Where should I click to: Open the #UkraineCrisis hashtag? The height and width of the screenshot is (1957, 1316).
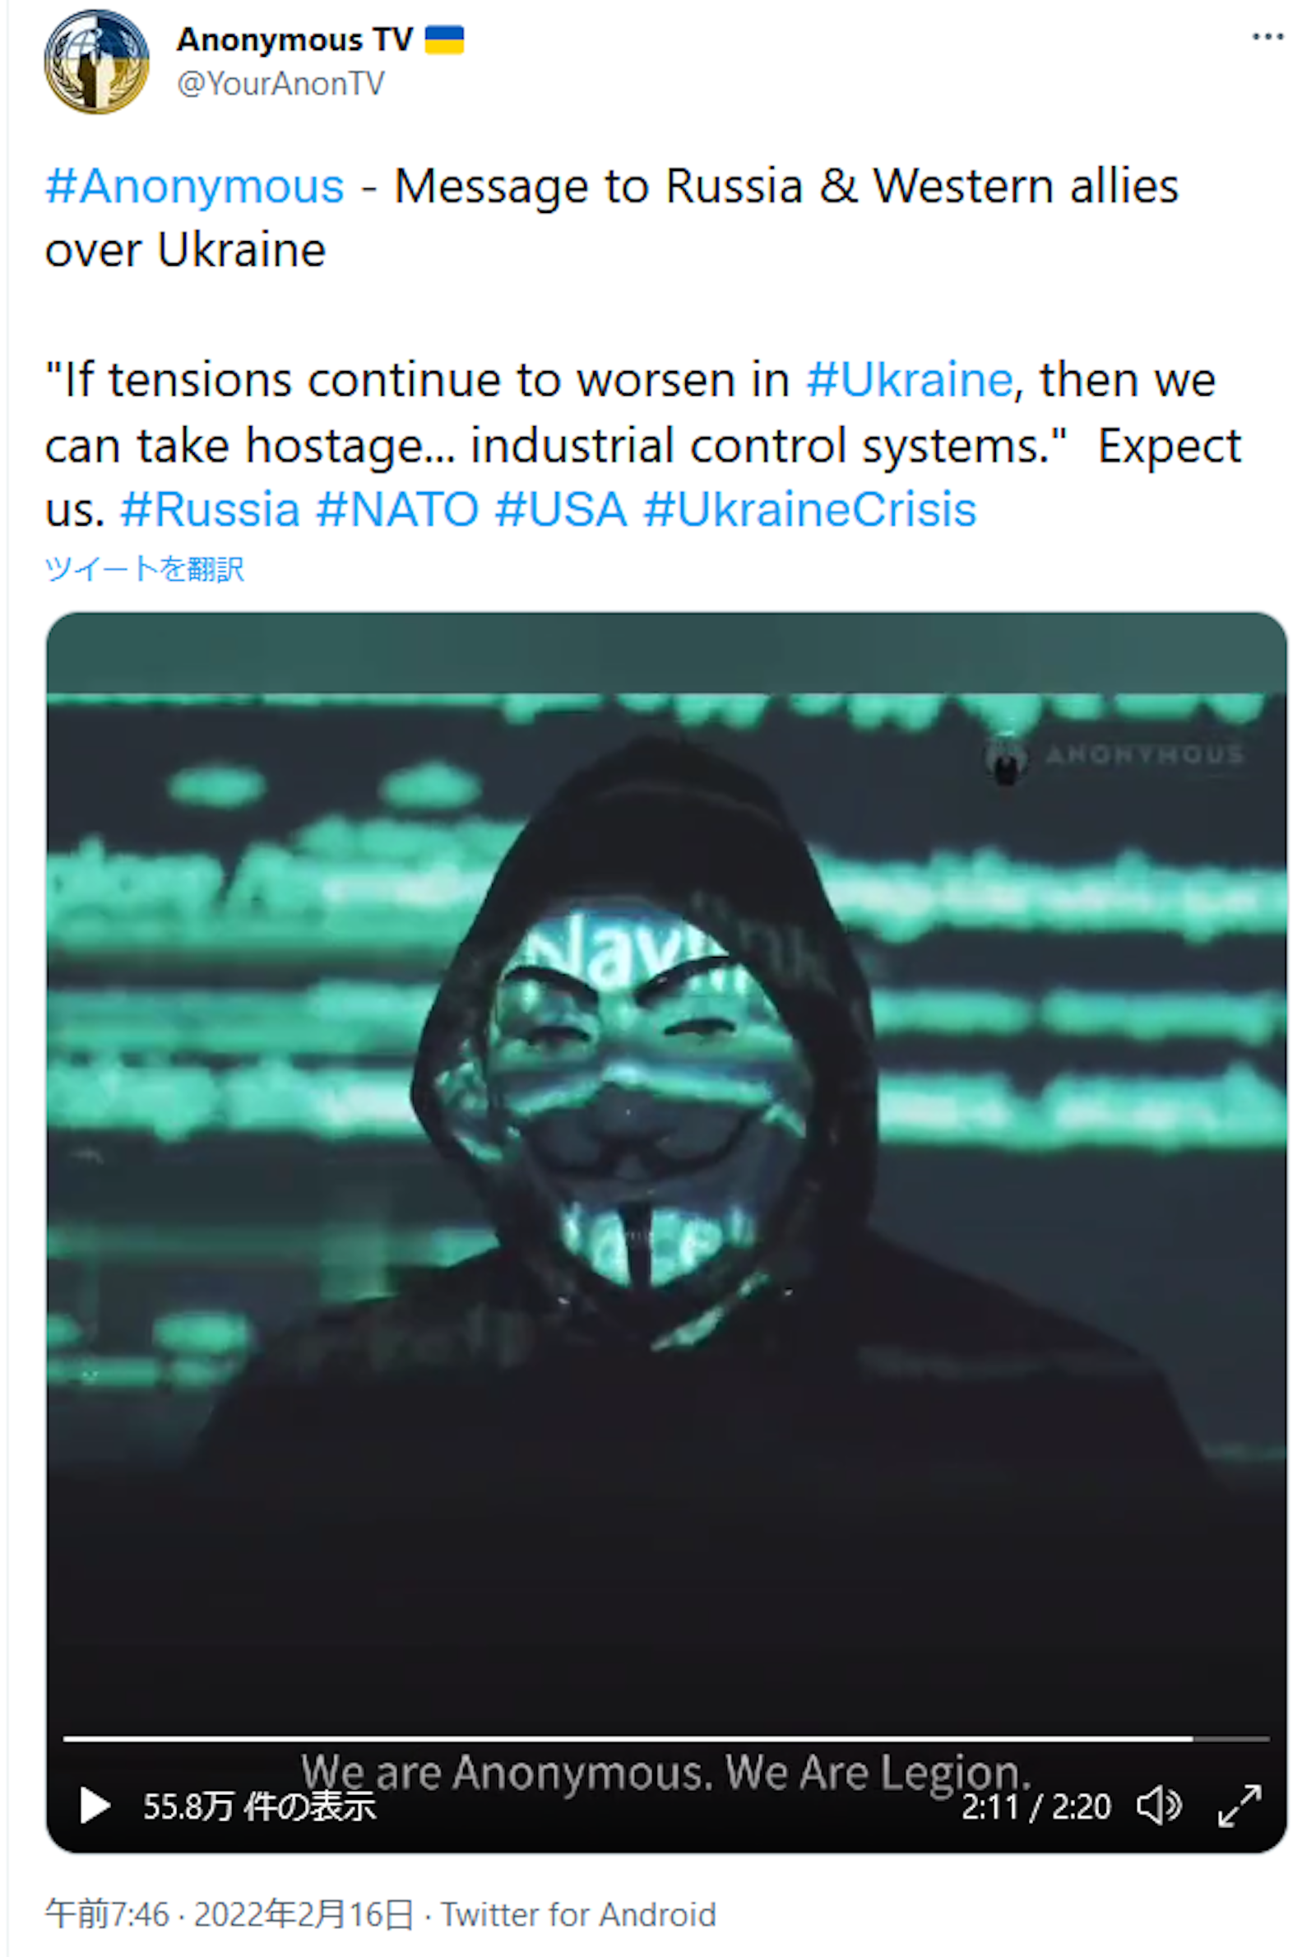pos(810,508)
